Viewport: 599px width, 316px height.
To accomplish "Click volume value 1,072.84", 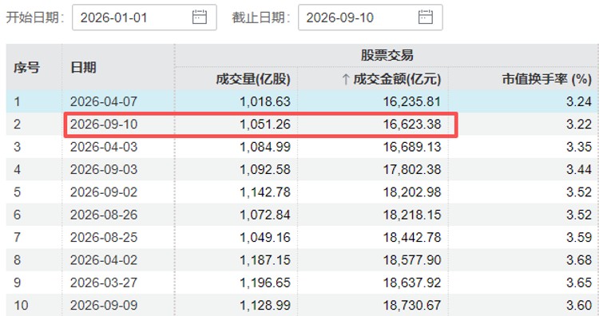I will coord(265,215).
